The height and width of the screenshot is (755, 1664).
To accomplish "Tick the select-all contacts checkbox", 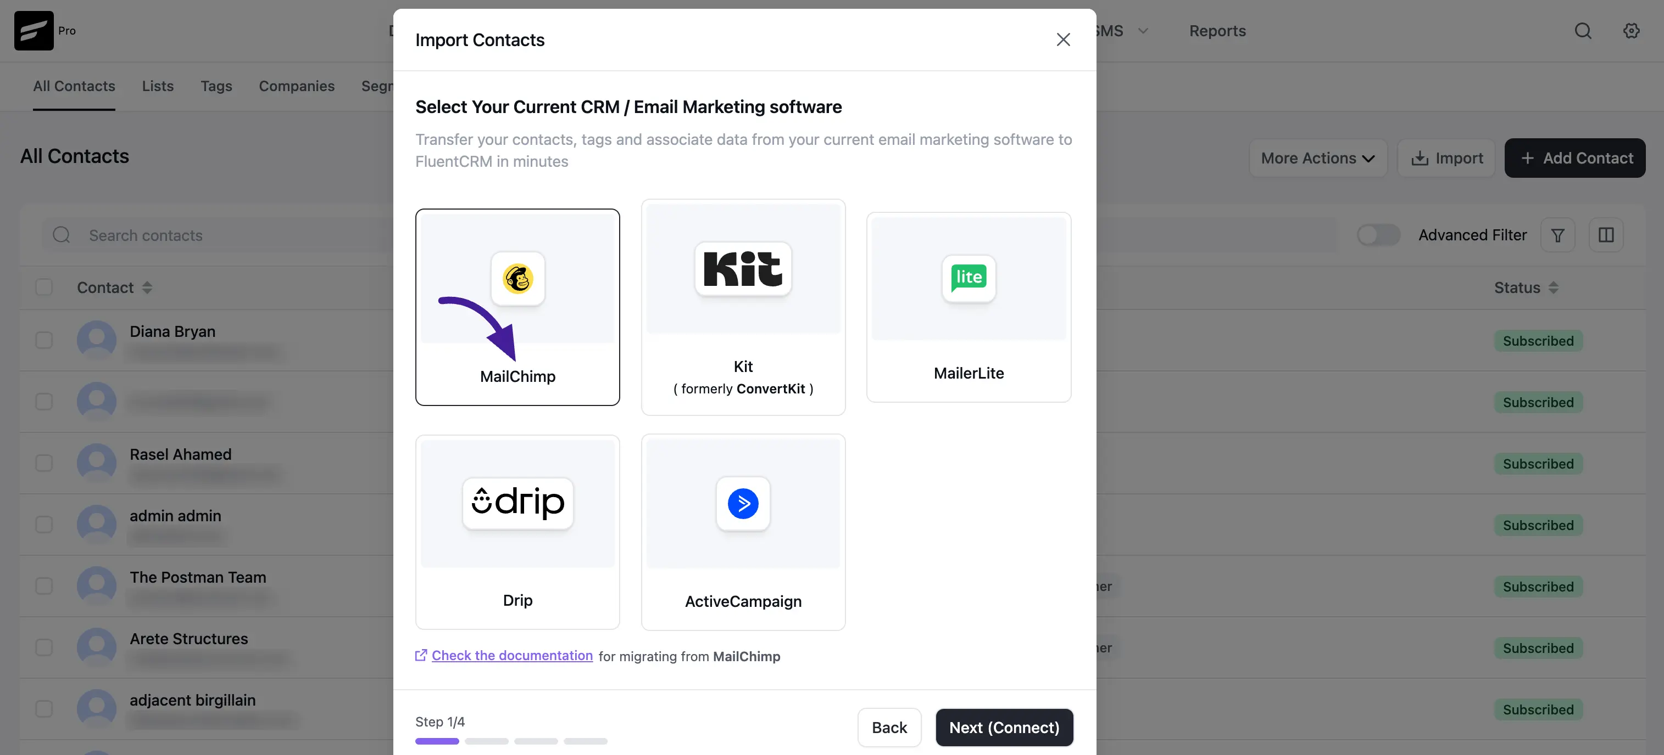I will pyautogui.click(x=44, y=287).
